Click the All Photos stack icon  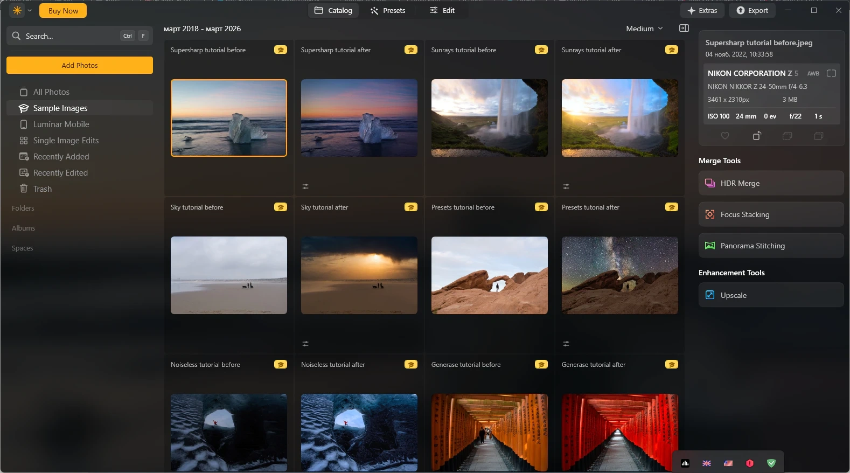[x=24, y=92]
